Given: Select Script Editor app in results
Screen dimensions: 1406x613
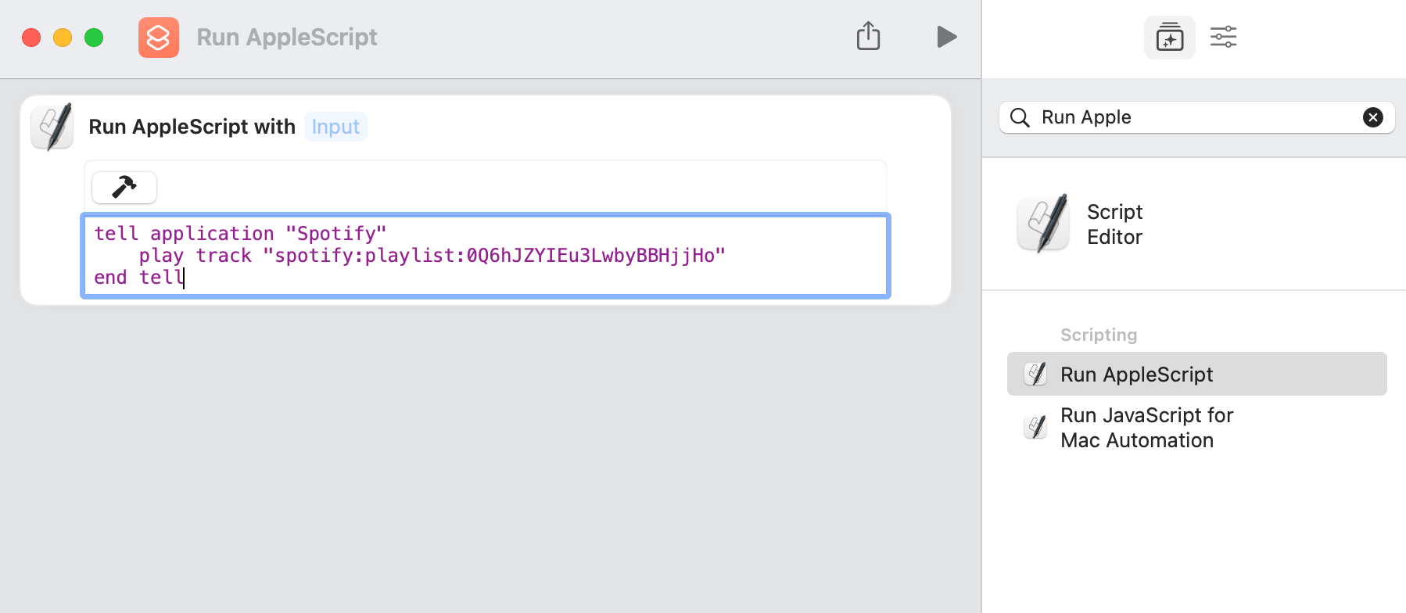Looking at the screenshot, I should tap(1081, 224).
